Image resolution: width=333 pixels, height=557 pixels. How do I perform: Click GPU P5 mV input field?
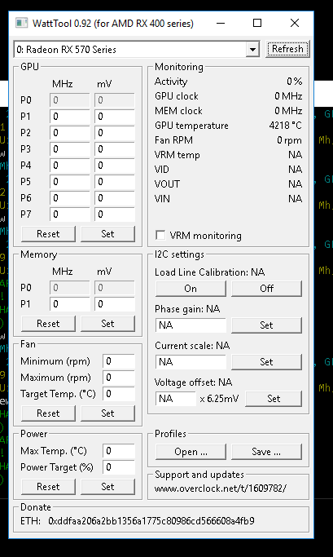pos(115,182)
